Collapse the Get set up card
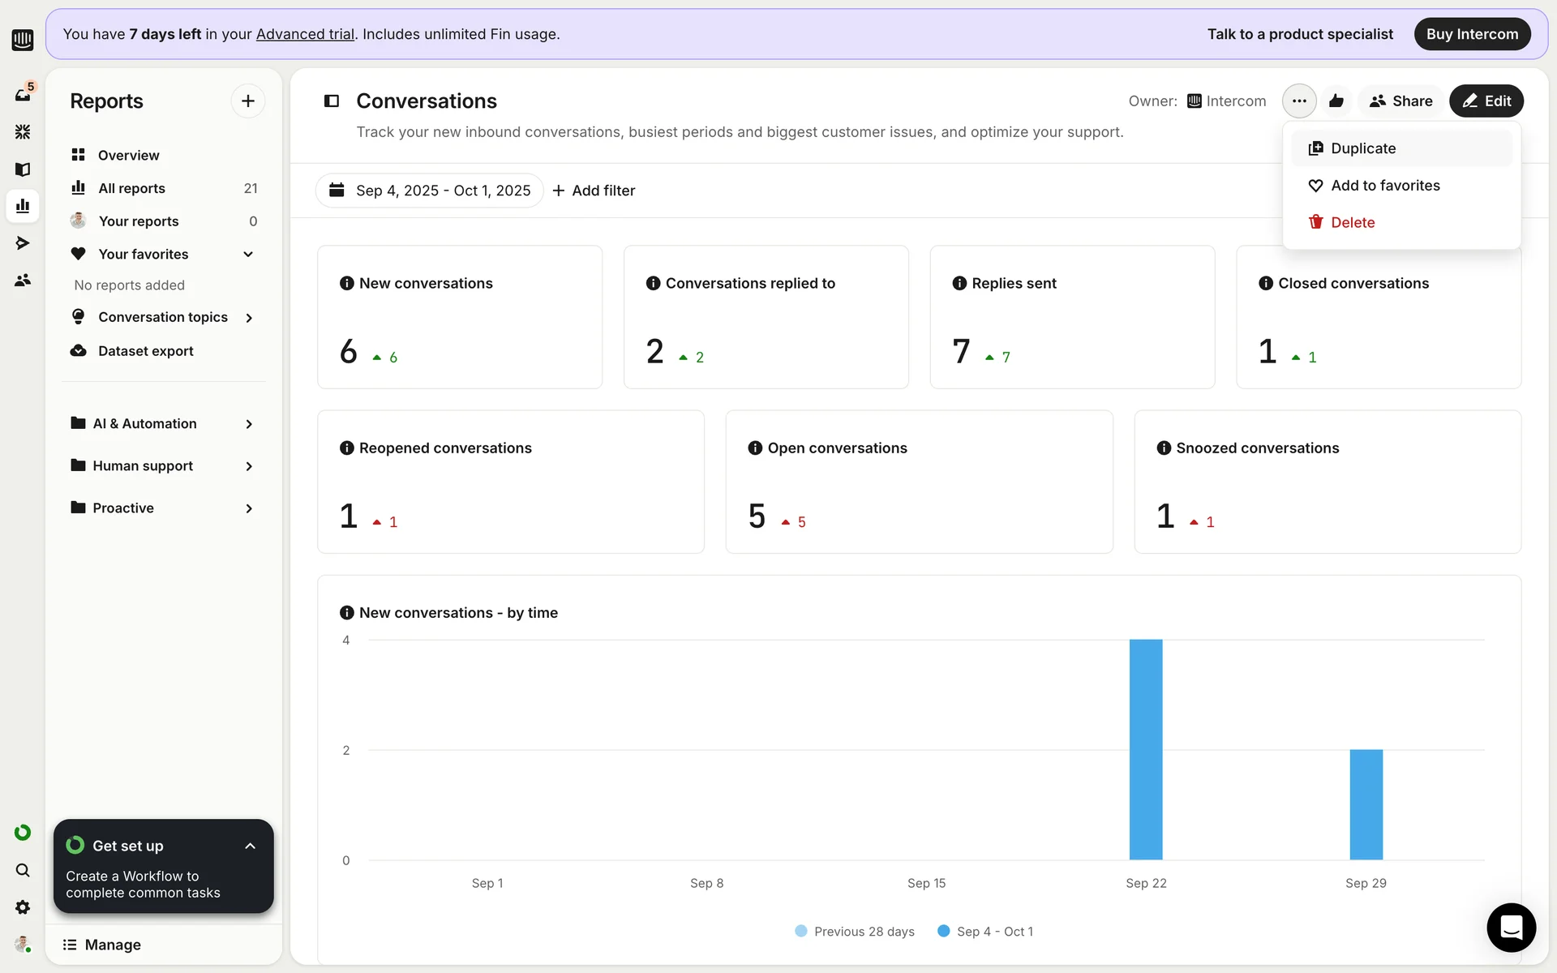The width and height of the screenshot is (1557, 973). (x=250, y=846)
